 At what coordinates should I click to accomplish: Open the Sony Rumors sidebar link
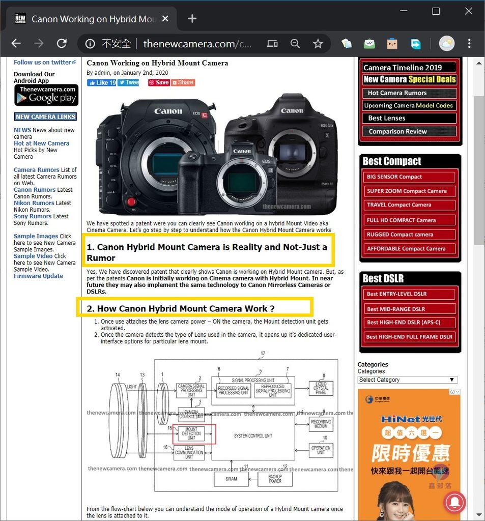point(33,216)
